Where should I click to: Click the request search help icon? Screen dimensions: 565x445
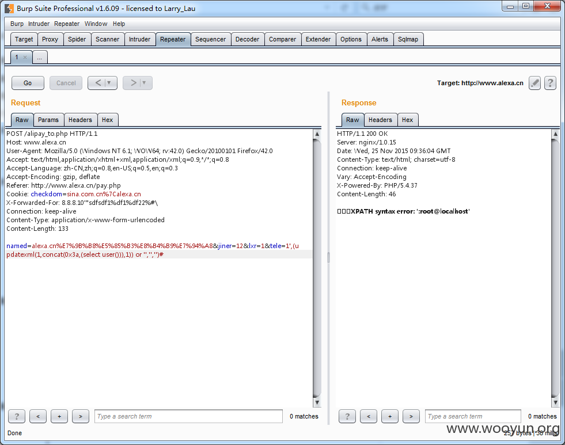(x=17, y=416)
